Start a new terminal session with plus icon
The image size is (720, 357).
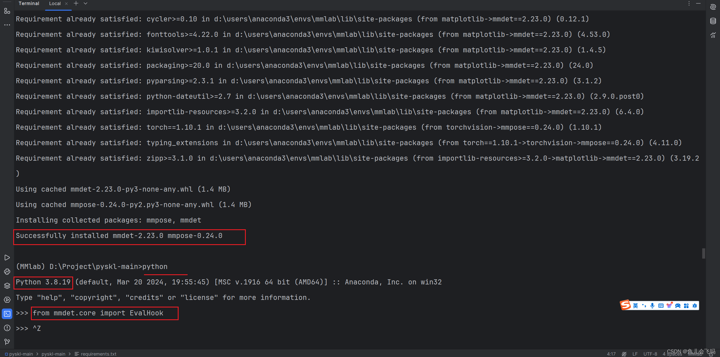coord(76,3)
